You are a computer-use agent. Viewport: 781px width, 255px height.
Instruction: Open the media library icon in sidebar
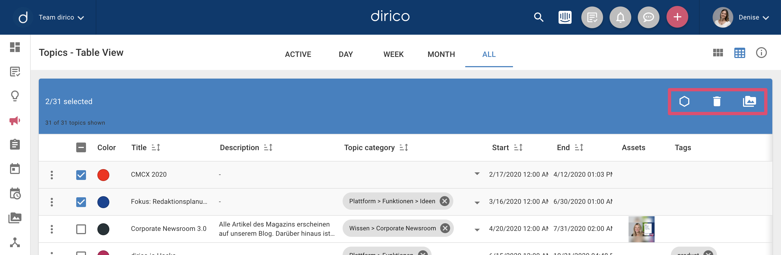coord(15,218)
